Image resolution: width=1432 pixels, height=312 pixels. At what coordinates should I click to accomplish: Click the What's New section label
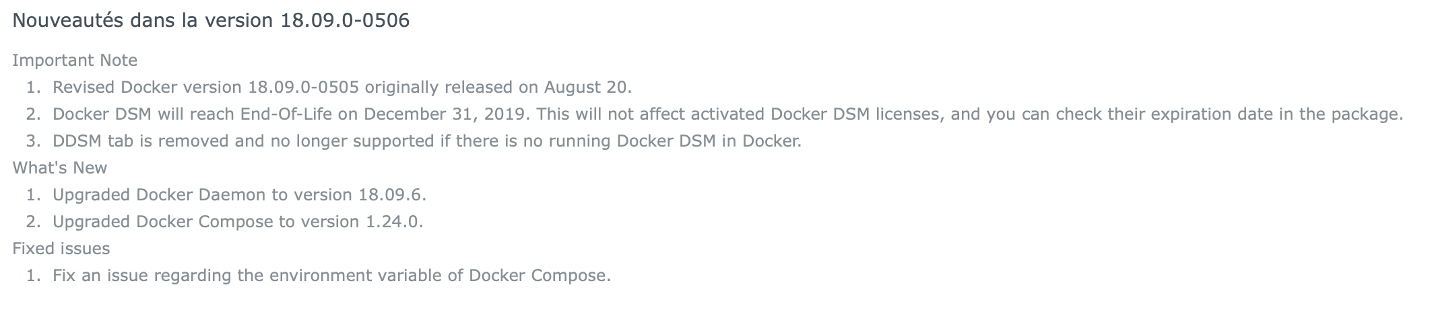pos(60,167)
